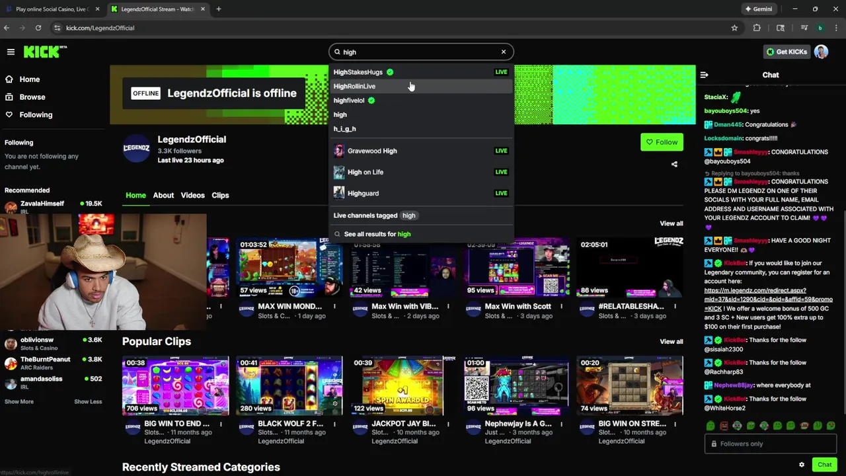Open a new browser tab
The height and width of the screenshot is (476, 846).
(219, 9)
